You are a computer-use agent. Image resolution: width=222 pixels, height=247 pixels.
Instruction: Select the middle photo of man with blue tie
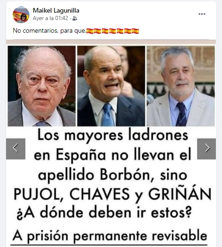pyautogui.click(x=111, y=86)
